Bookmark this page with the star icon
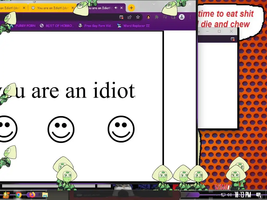267x200 pixels. click(x=138, y=17)
